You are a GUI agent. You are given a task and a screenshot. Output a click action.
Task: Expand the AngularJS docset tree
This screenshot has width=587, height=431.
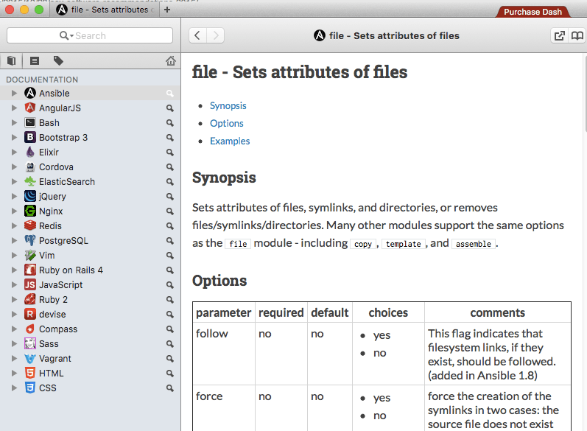tap(14, 108)
